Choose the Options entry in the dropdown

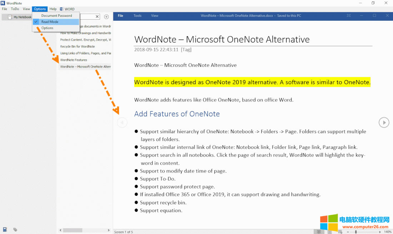[x=47, y=28]
